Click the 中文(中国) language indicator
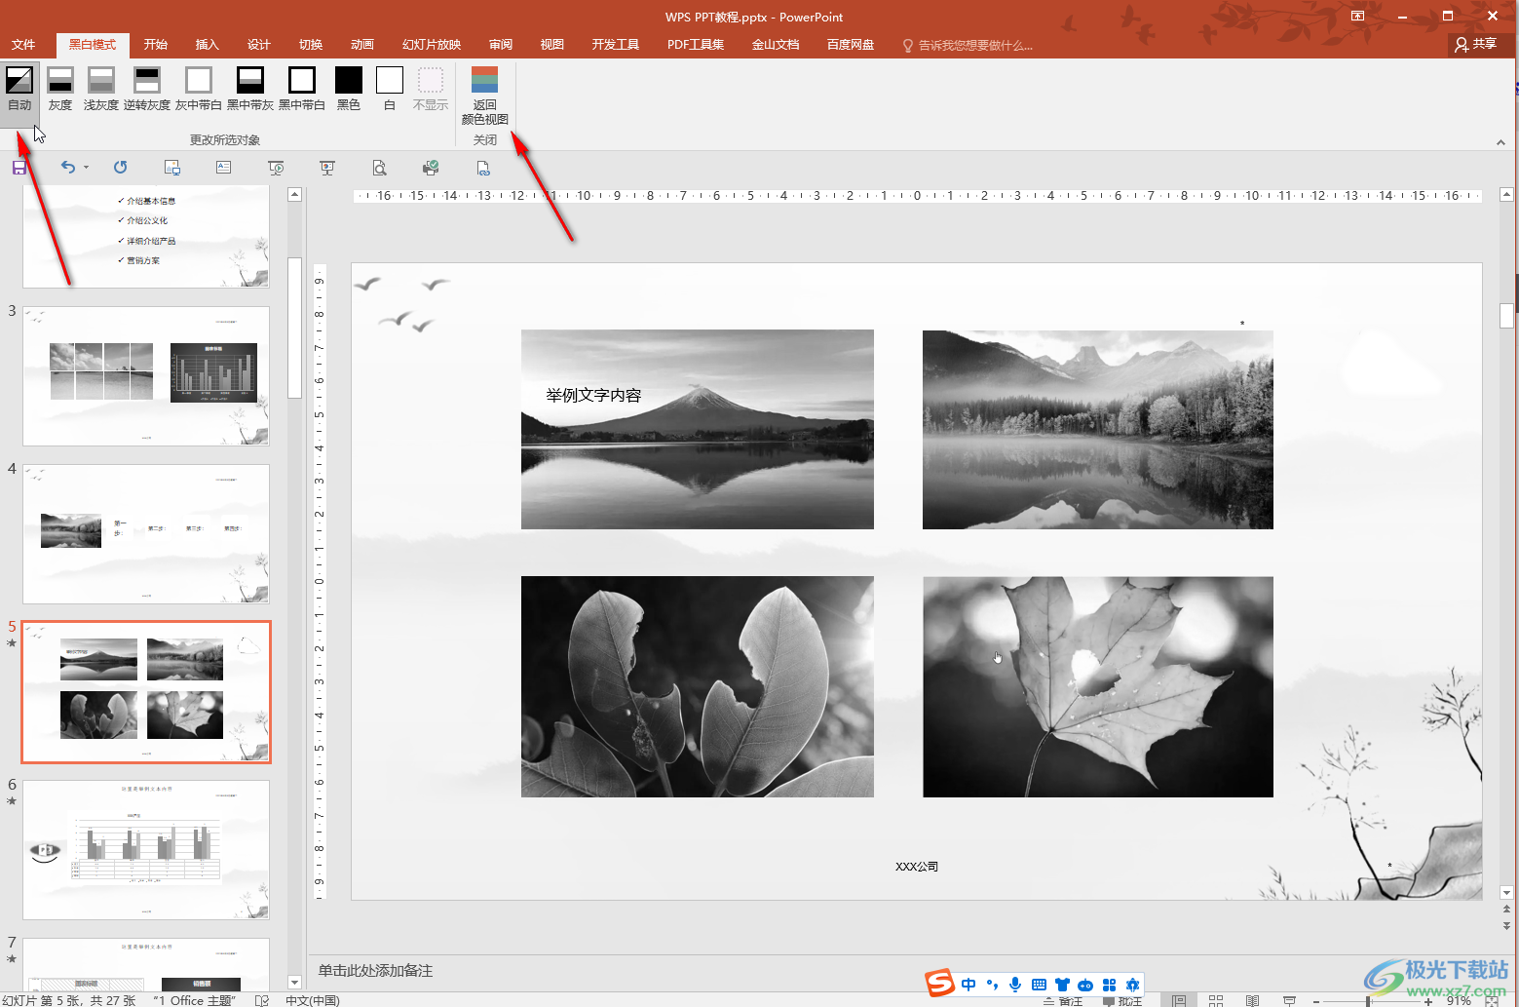This screenshot has width=1519, height=1007. click(x=313, y=1001)
